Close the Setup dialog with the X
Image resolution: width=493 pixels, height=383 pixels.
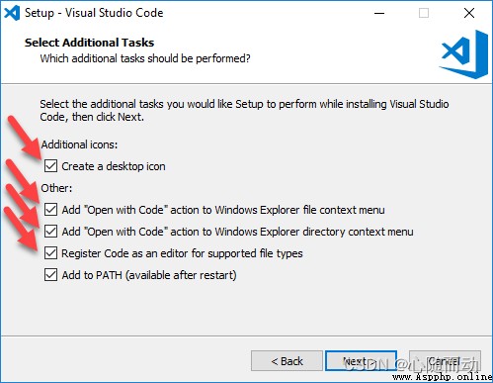click(469, 13)
